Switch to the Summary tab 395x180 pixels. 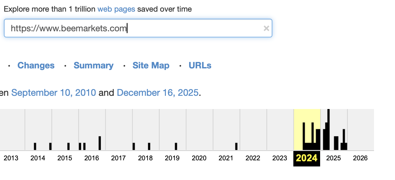(x=94, y=65)
